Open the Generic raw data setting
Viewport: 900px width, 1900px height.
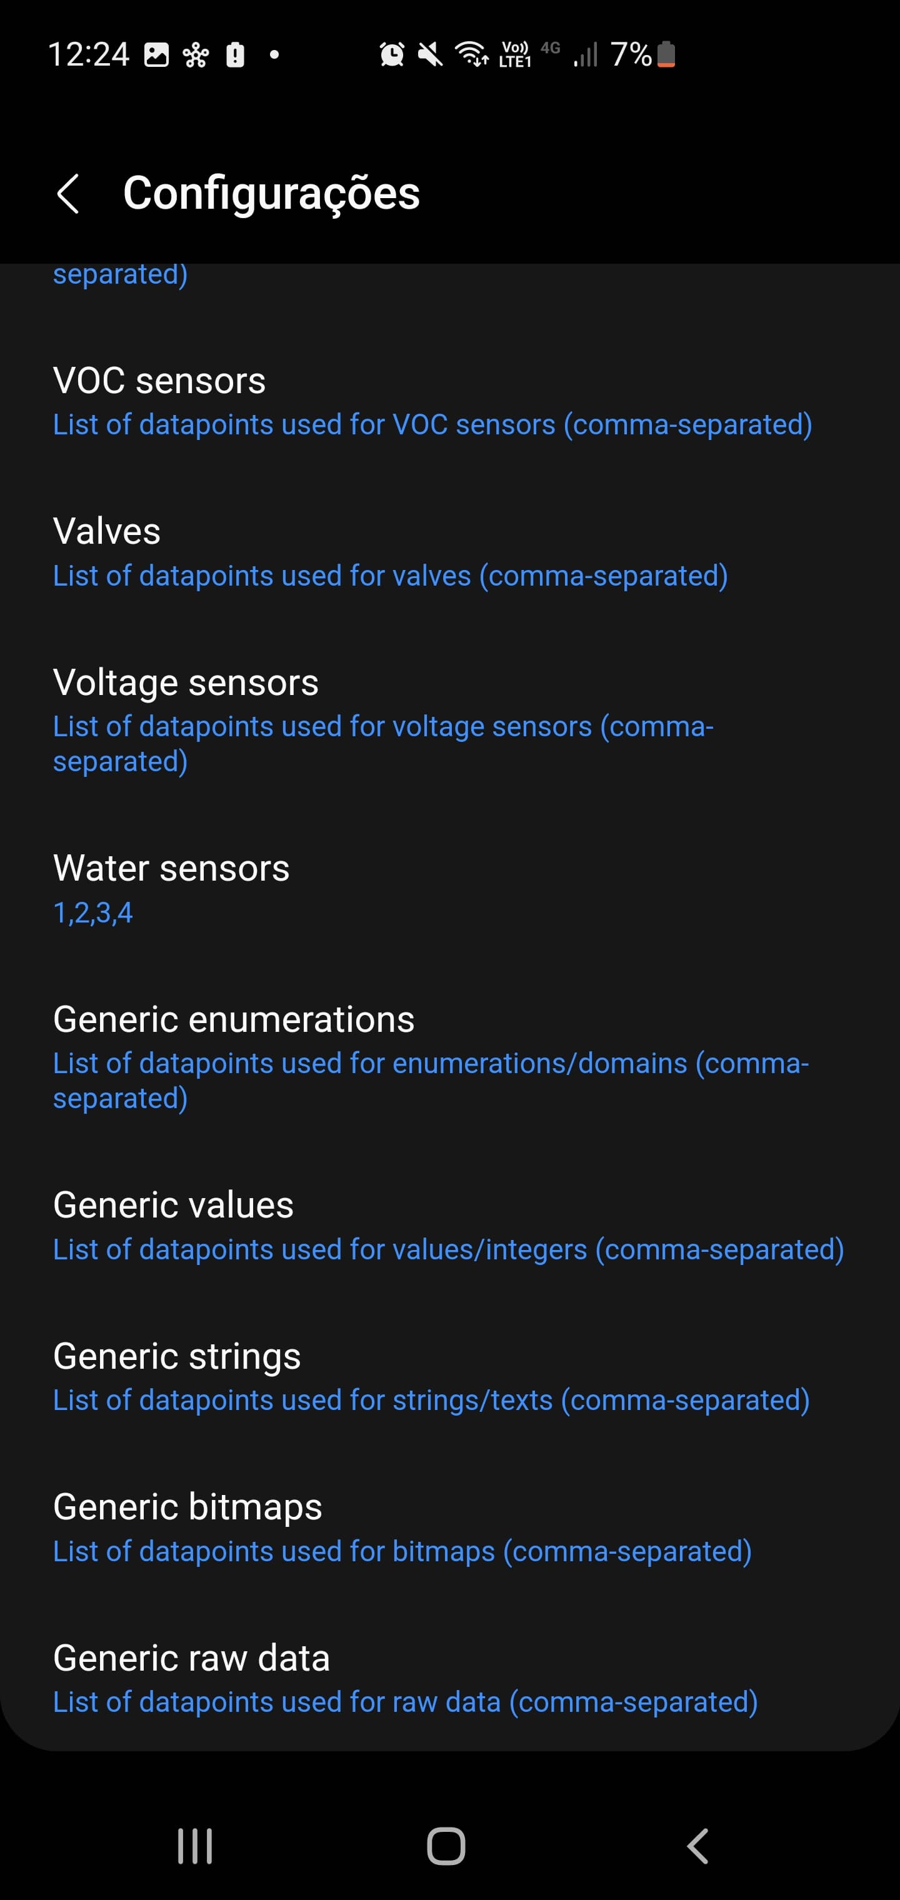pyautogui.click(x=405, y=1679)
